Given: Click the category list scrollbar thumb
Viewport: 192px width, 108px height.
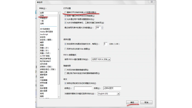Looking at the screenshot, I should 59,49.
